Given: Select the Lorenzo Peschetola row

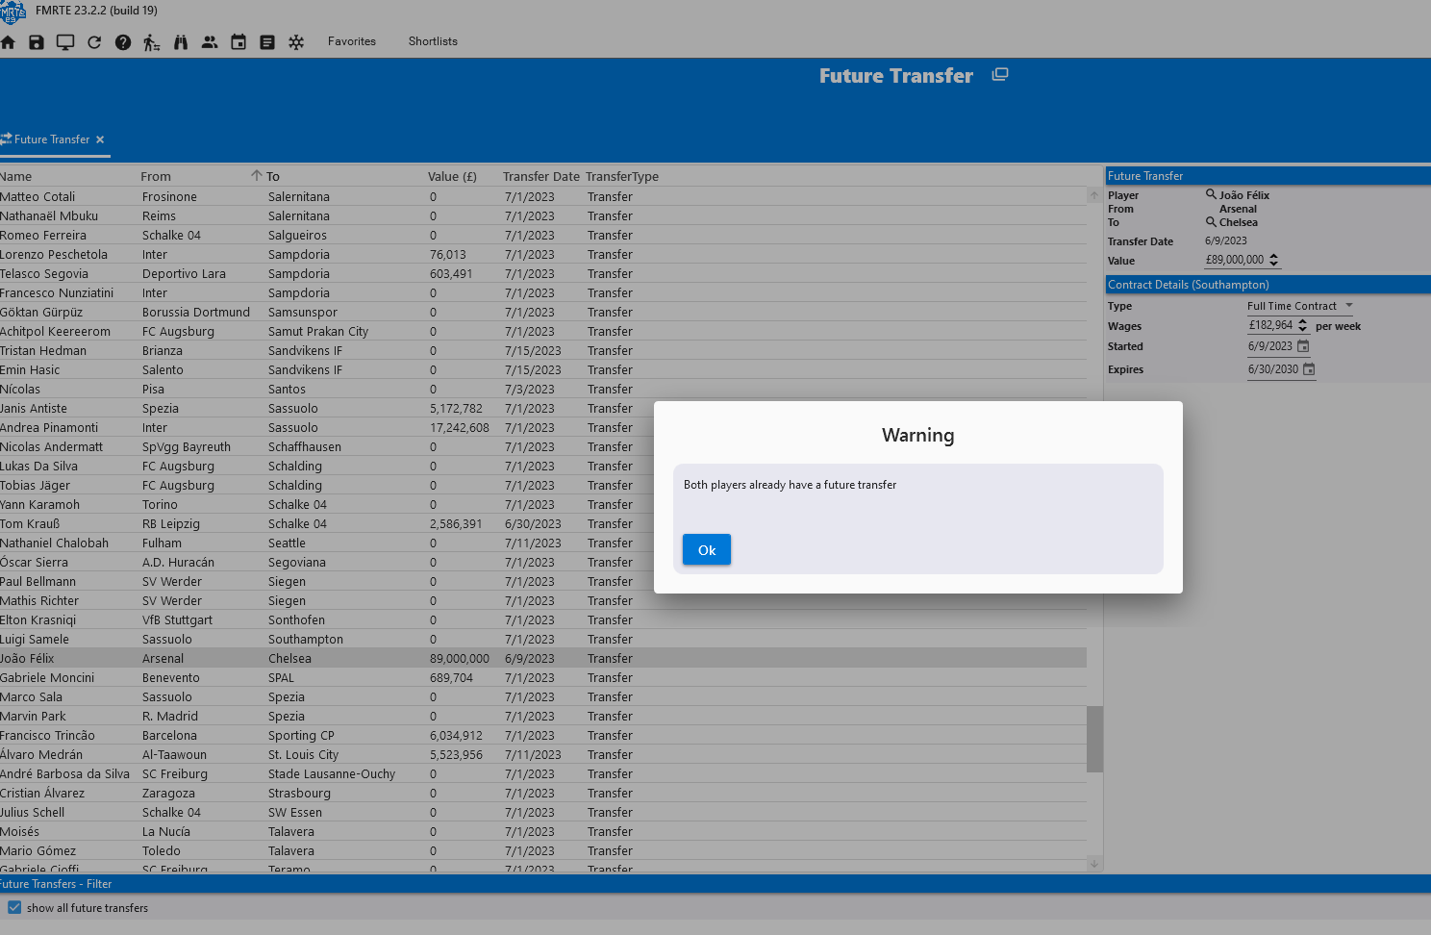Looking at the screenshot, I should 543,254.
